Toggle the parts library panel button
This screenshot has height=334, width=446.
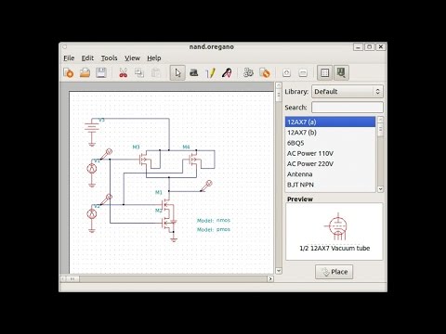point(341,73)
